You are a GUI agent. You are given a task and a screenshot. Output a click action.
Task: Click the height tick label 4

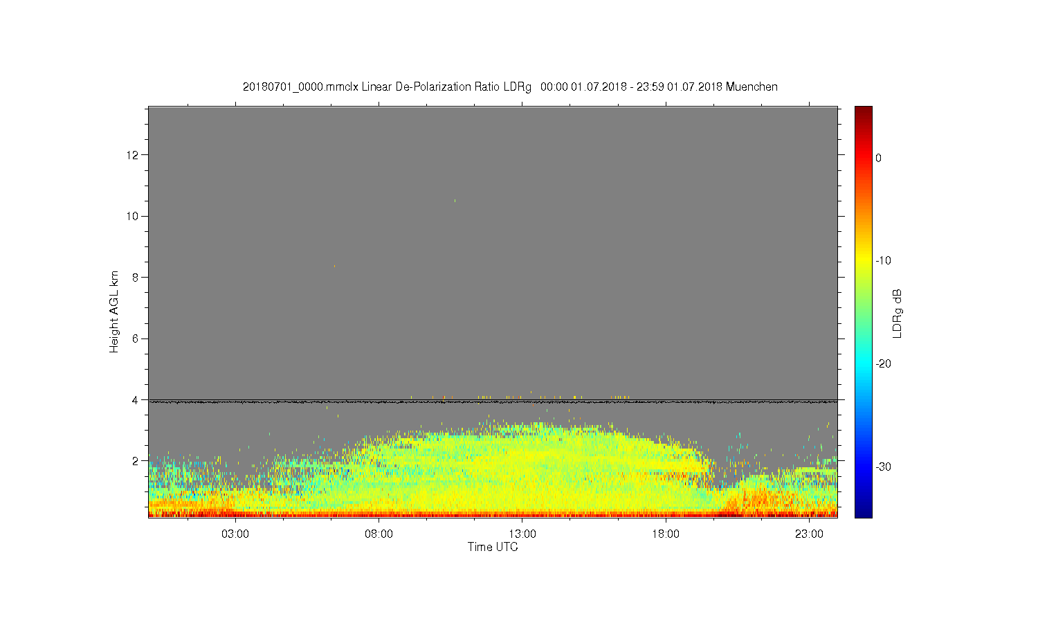coord(136,399)
